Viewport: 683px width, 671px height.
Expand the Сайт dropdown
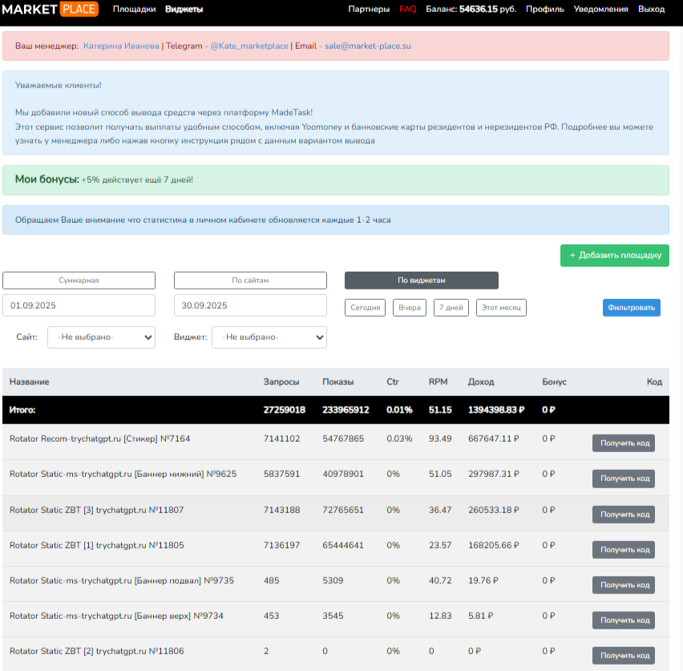(101, 338)
